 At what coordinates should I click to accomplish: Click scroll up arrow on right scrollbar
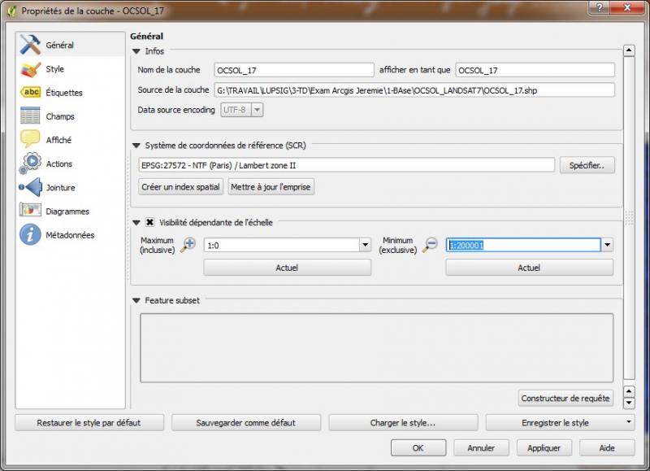(x=629, y=50)
